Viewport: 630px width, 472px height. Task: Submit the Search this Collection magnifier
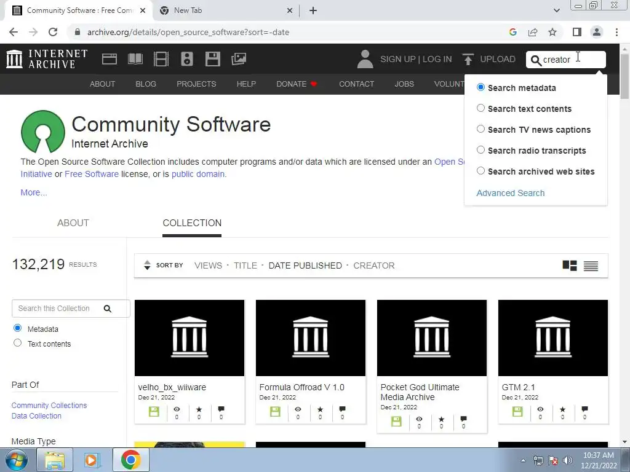[107, 309]
